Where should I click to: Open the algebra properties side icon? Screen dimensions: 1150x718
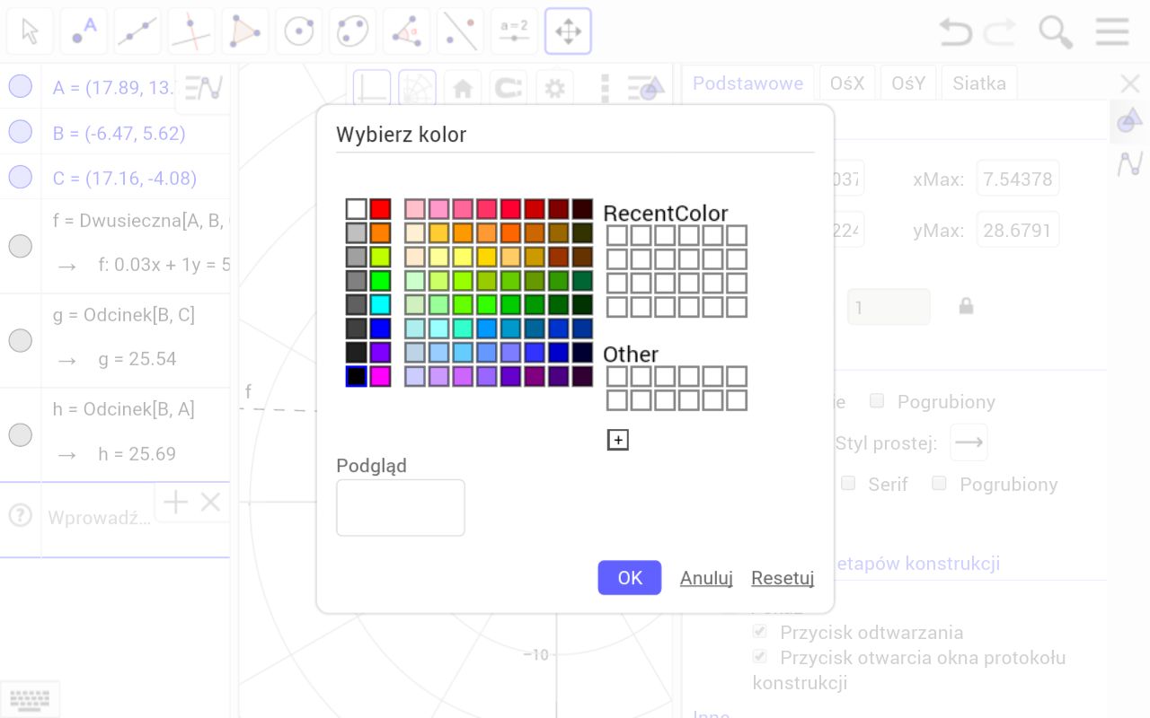1130,165
